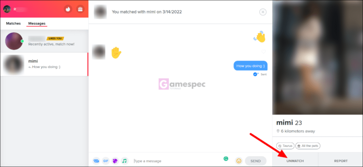Open the emoji picker smiley

[x=239, y=161]
